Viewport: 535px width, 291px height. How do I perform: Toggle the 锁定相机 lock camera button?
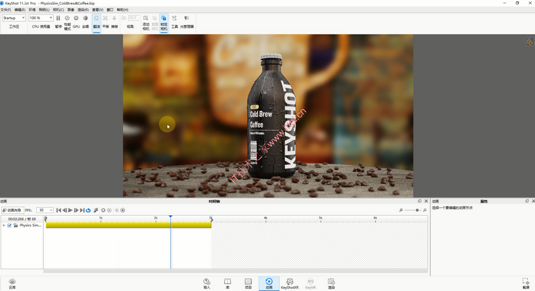coord(164,19)
